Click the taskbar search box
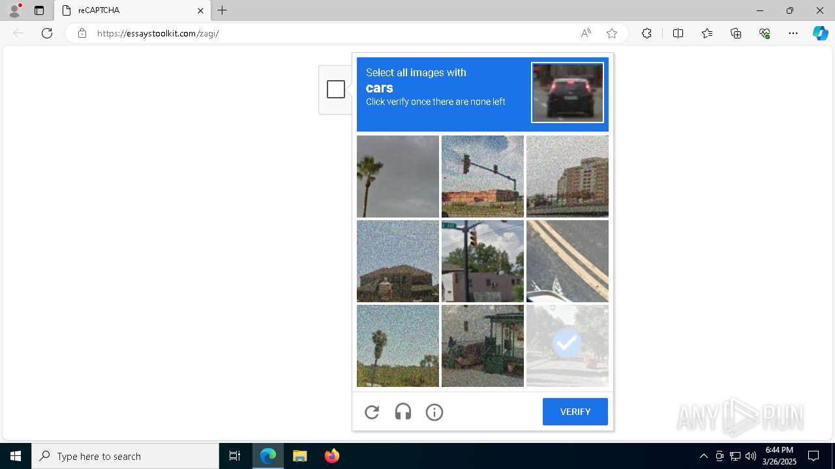 click(x=125, y=456)
